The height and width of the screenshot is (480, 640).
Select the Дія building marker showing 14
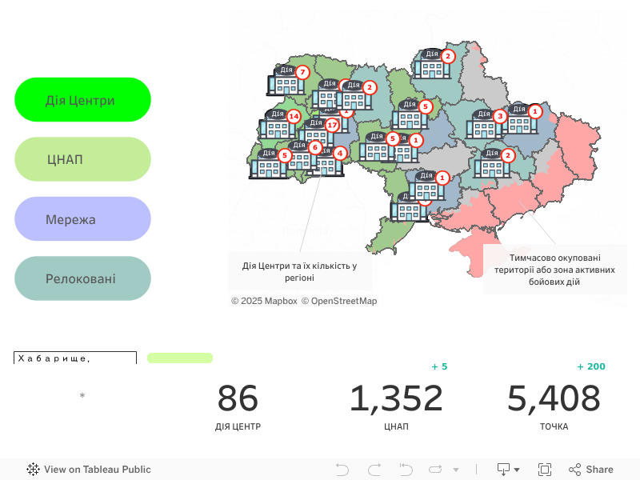[278, 125]
